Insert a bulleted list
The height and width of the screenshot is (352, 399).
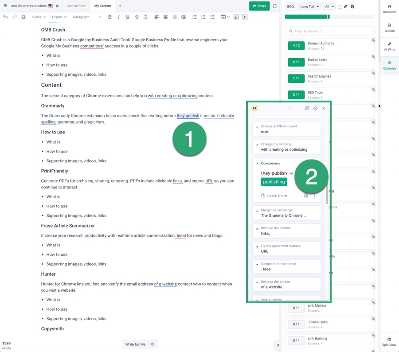pyautogui.click(x=195, y=17)
